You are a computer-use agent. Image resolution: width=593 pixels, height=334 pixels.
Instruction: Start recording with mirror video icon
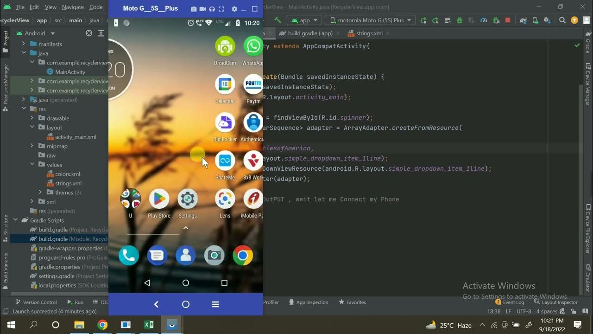202,9
